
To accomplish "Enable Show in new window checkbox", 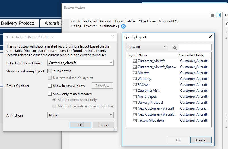I will coord(50,86).
